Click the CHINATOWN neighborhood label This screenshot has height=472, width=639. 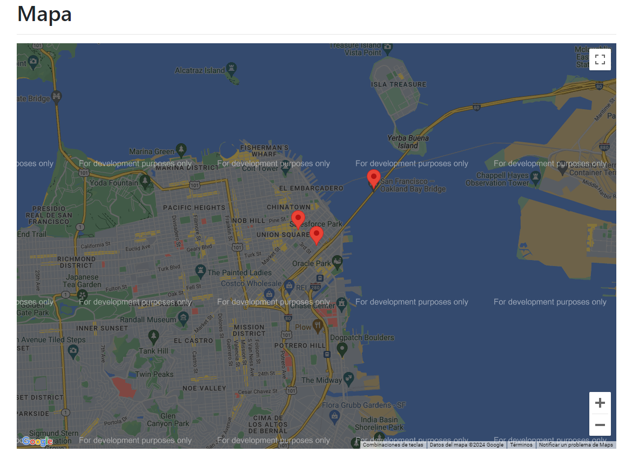288,207
